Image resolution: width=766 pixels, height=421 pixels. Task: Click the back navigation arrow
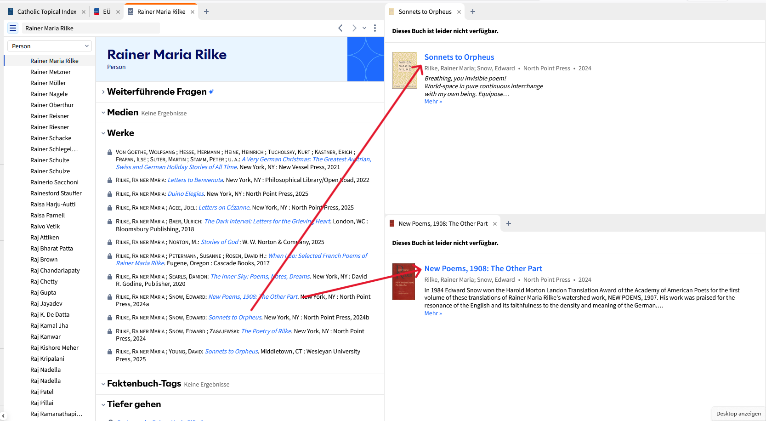(340, 28)
